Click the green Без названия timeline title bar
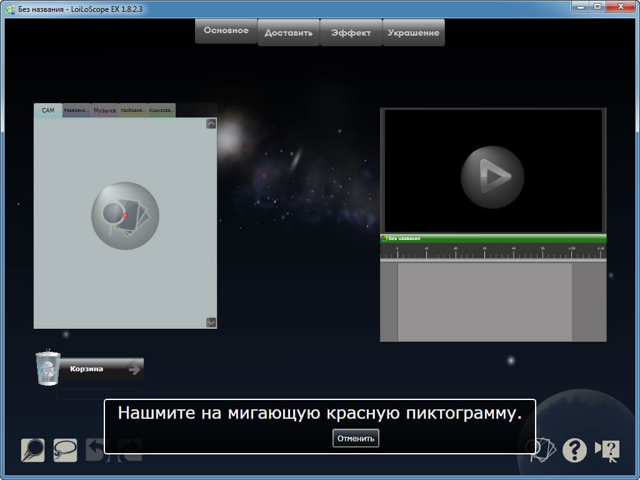 point(493,238)
